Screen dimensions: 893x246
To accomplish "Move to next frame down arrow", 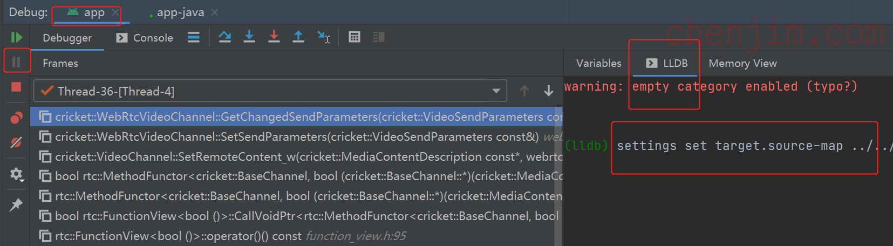I will coord(549,91).
